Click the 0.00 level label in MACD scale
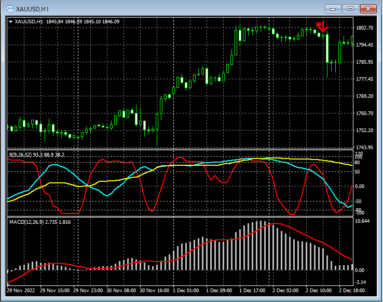This screenshot has height=302, width=383. (x=359, y=270)
